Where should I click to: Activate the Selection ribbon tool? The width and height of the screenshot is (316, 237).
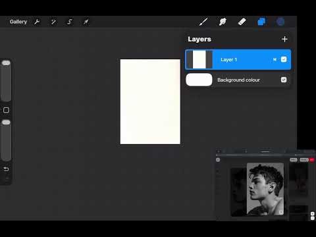(x=70, y=22)
